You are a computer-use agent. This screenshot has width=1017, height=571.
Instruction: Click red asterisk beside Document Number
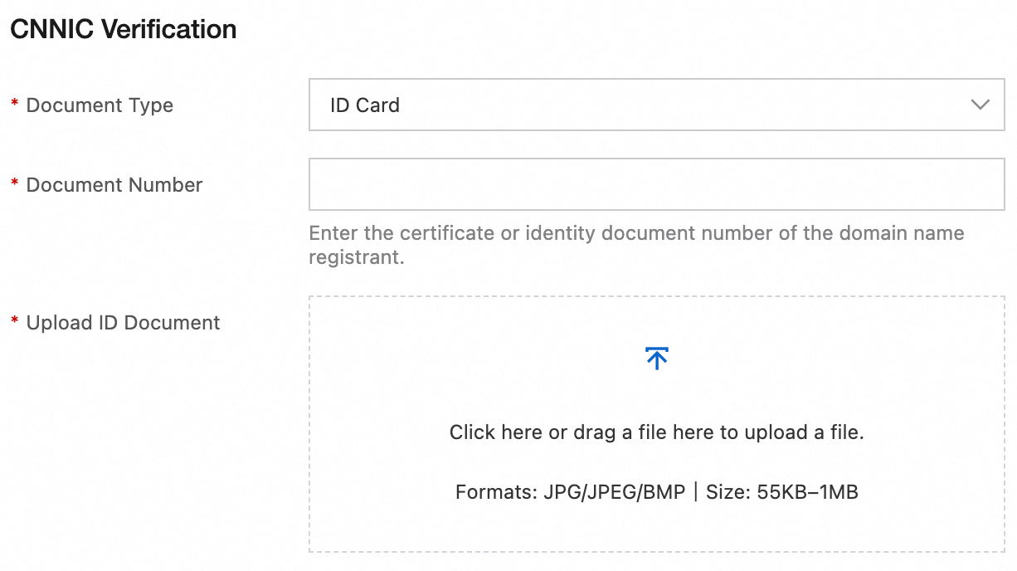(x=14, y=183)
